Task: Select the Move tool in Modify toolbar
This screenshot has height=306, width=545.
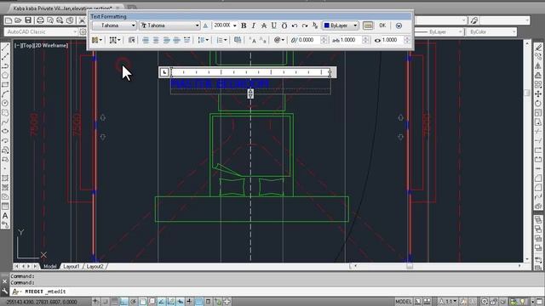Action: (538, 94)
